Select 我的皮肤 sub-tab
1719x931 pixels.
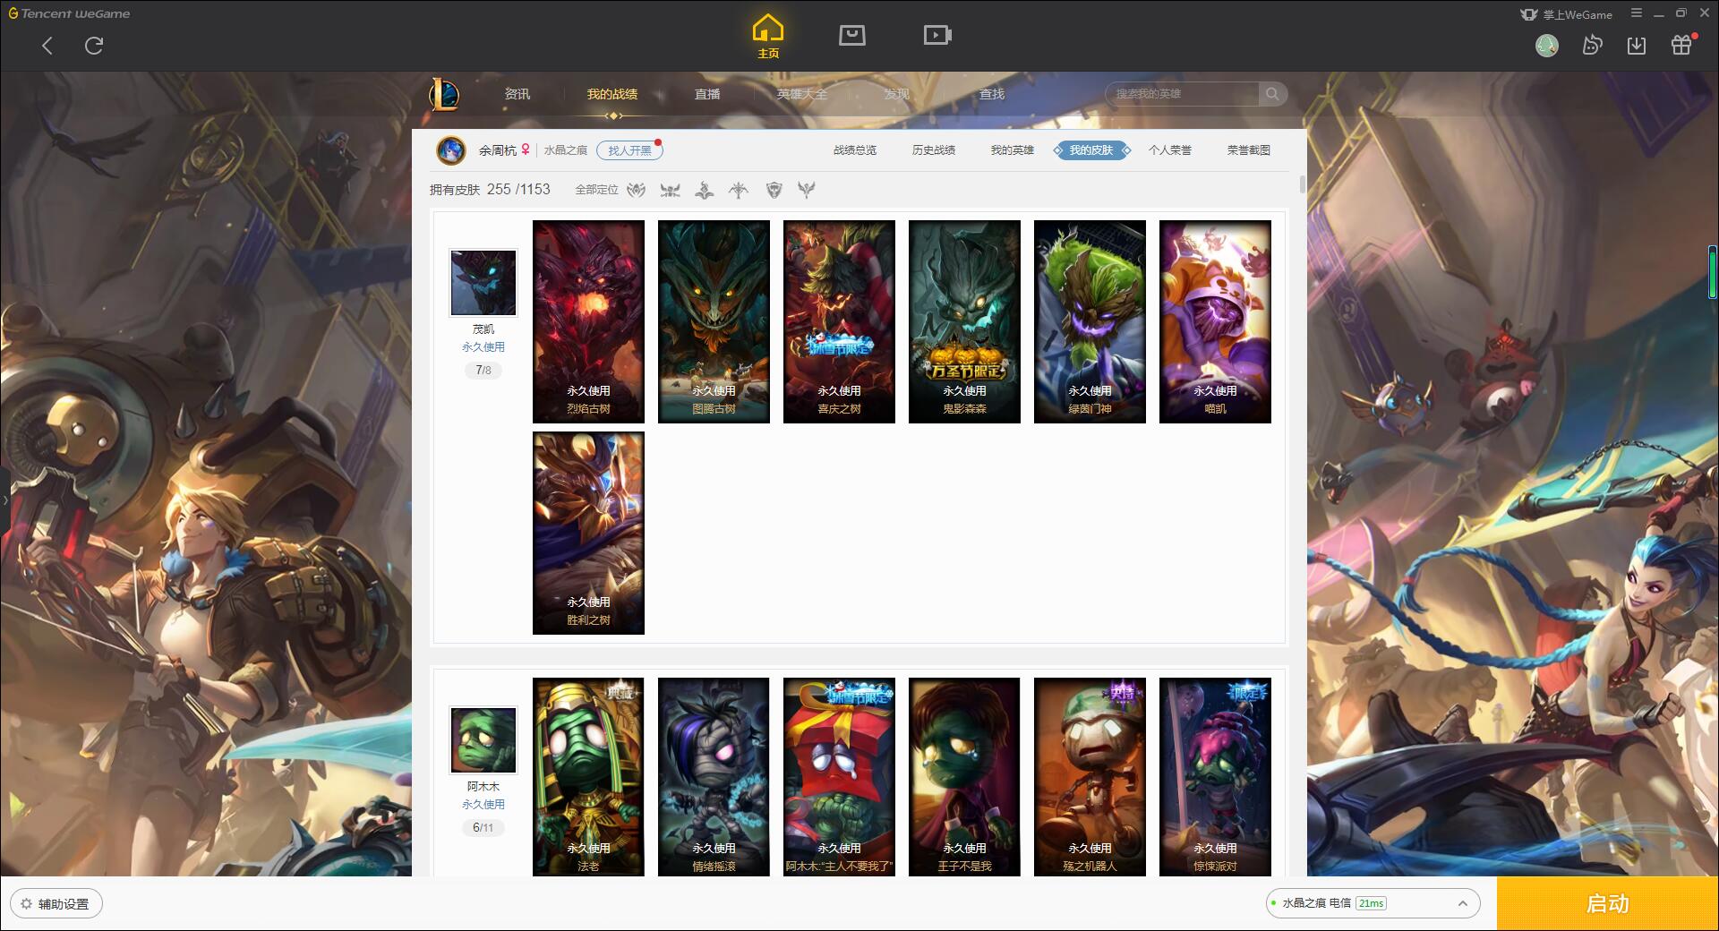click(x=1091, y=150)
